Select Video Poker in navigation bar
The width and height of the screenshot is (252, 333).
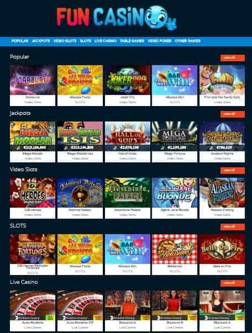(x=159, y=41)
